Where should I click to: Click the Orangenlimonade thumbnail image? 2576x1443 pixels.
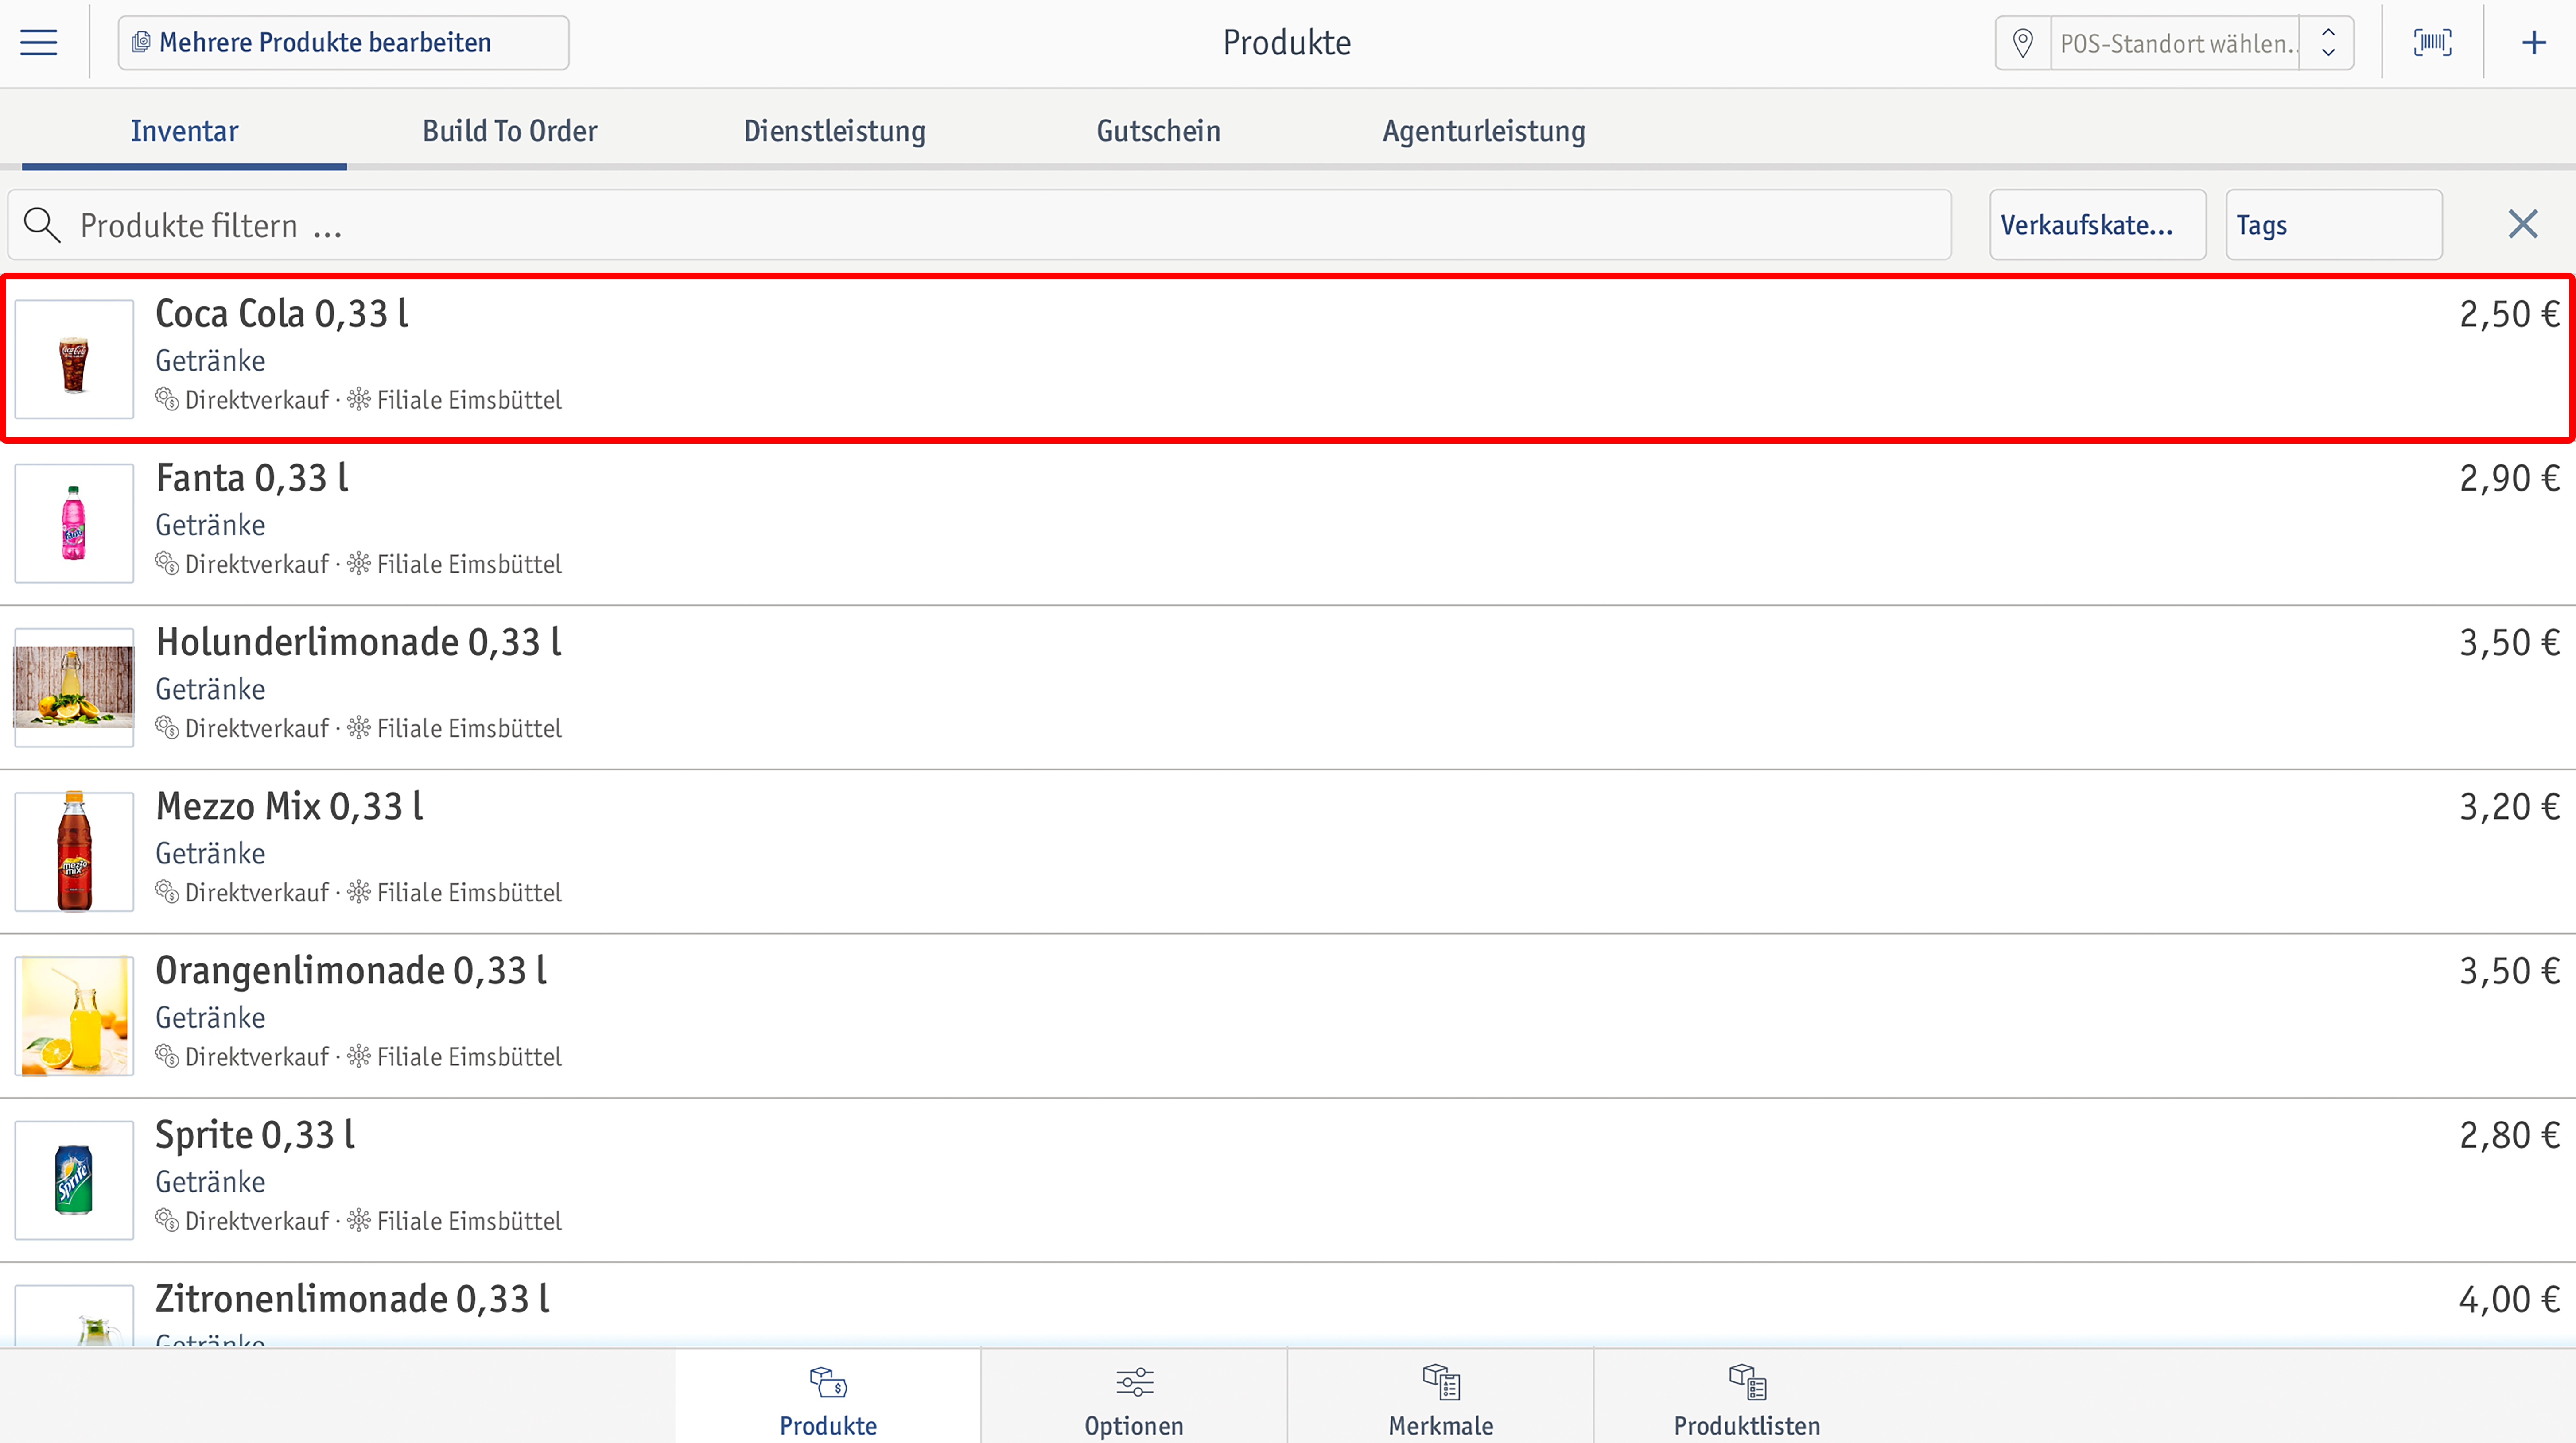click(74, 1015)
